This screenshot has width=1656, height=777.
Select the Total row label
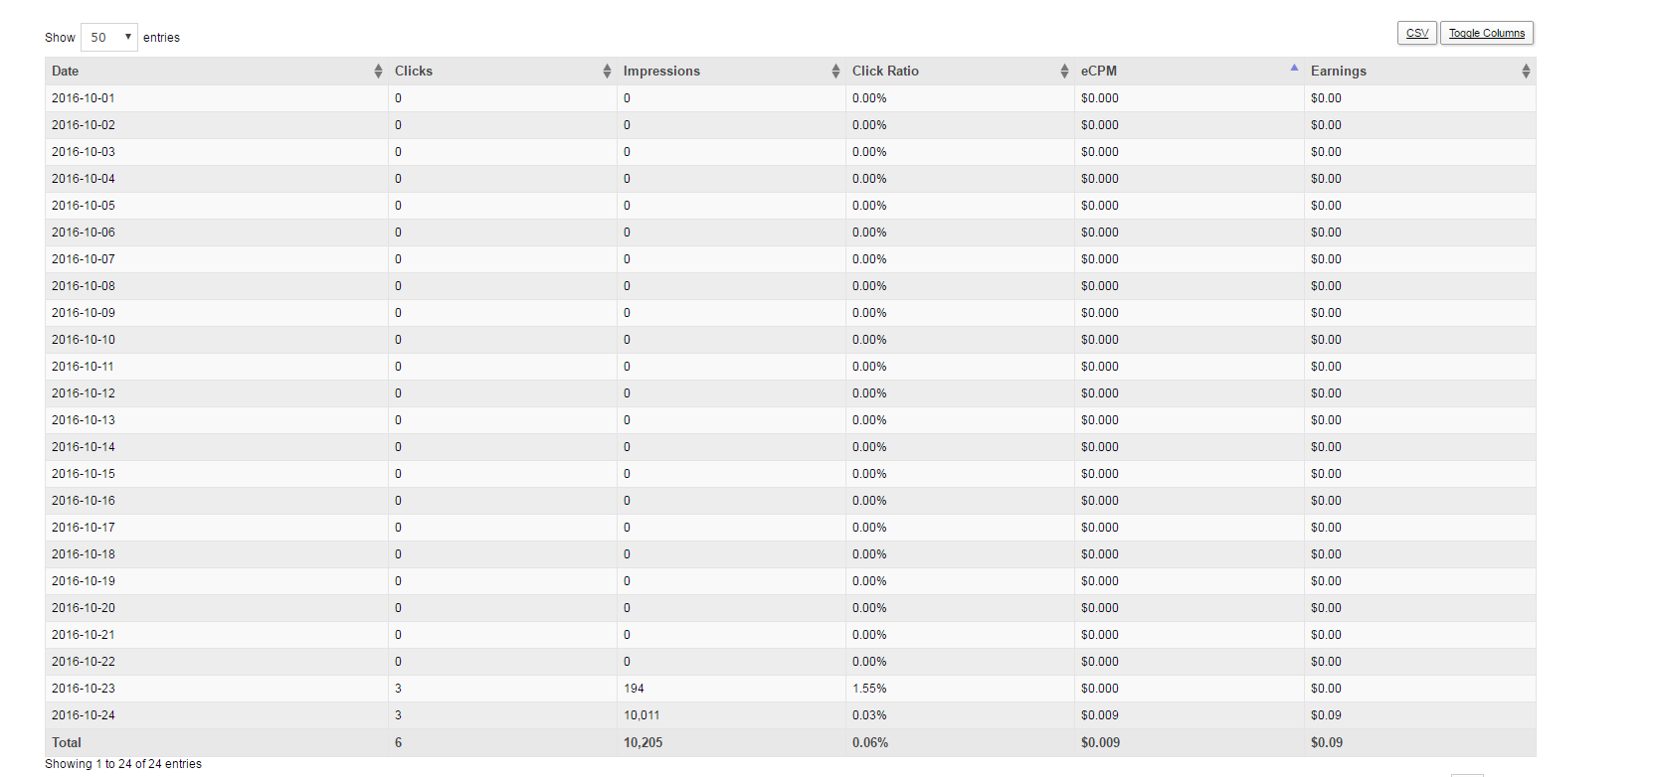(x=67, y=742)
